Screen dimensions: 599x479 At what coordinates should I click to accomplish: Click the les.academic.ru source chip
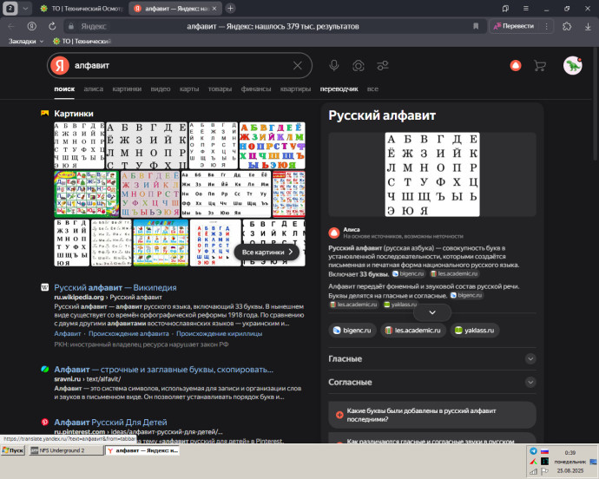click(x=413, y=330)
